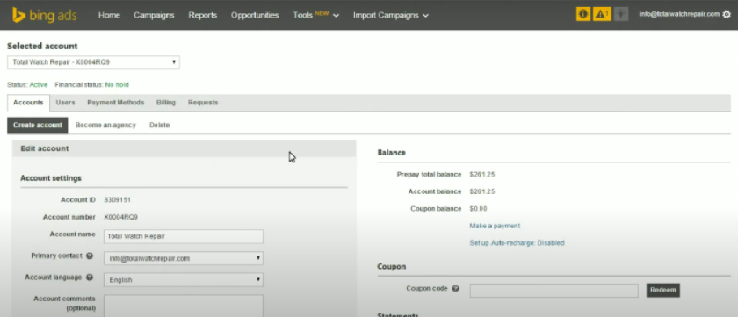This screenshot has width=738, height=317.
Task: Click the Account ID value 3309151
Action: pyautogui.click(x=117, y=200)
